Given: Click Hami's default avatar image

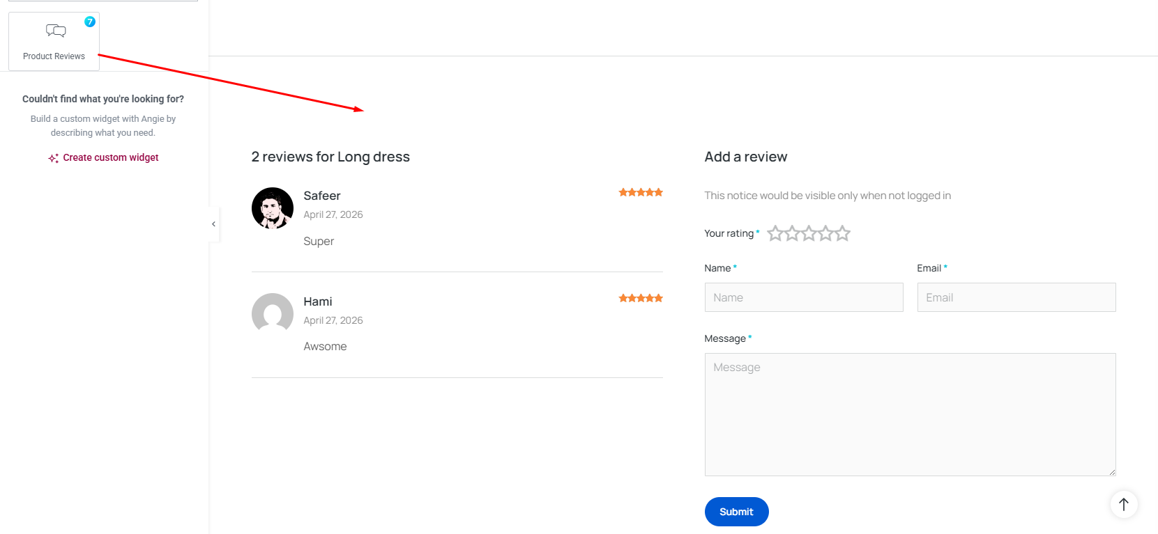Looking at the screenshot, I should [273, 314].
